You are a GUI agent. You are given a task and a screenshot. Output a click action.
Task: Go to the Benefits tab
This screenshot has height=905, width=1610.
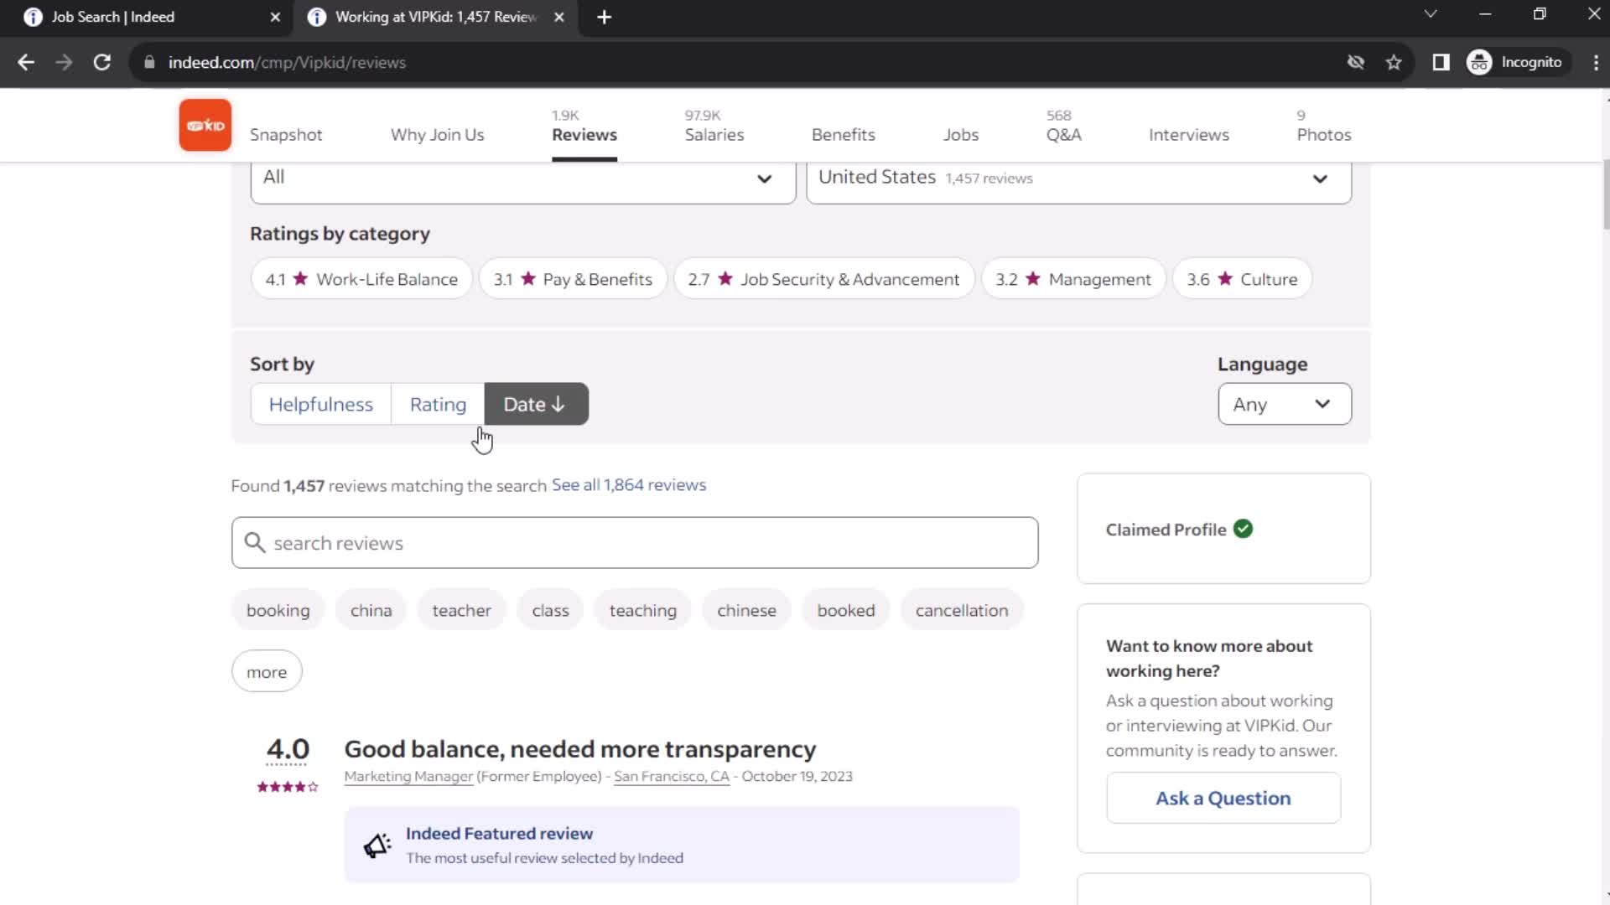point(844,135)
